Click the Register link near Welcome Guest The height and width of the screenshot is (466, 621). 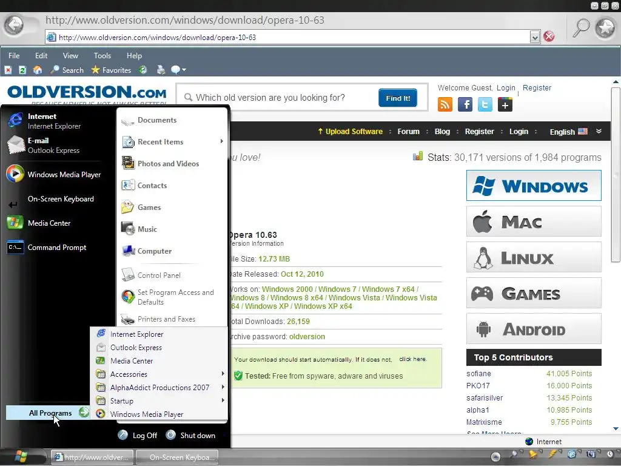(537, 87)
